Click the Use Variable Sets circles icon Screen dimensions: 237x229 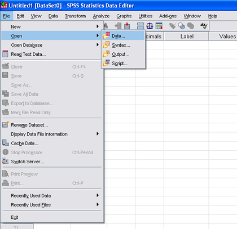point(181,26)
